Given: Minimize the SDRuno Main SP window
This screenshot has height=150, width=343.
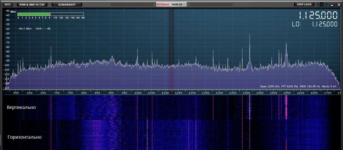Looking at the screenshot, I should (332, 5).
